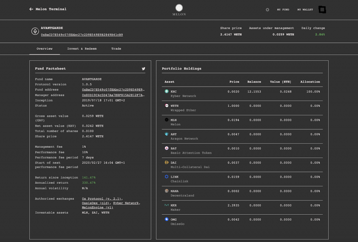This screenshot has width=358, height=242.
Task: Click the Net asset value 0.0242 WETH
Action: pos(93,126)
